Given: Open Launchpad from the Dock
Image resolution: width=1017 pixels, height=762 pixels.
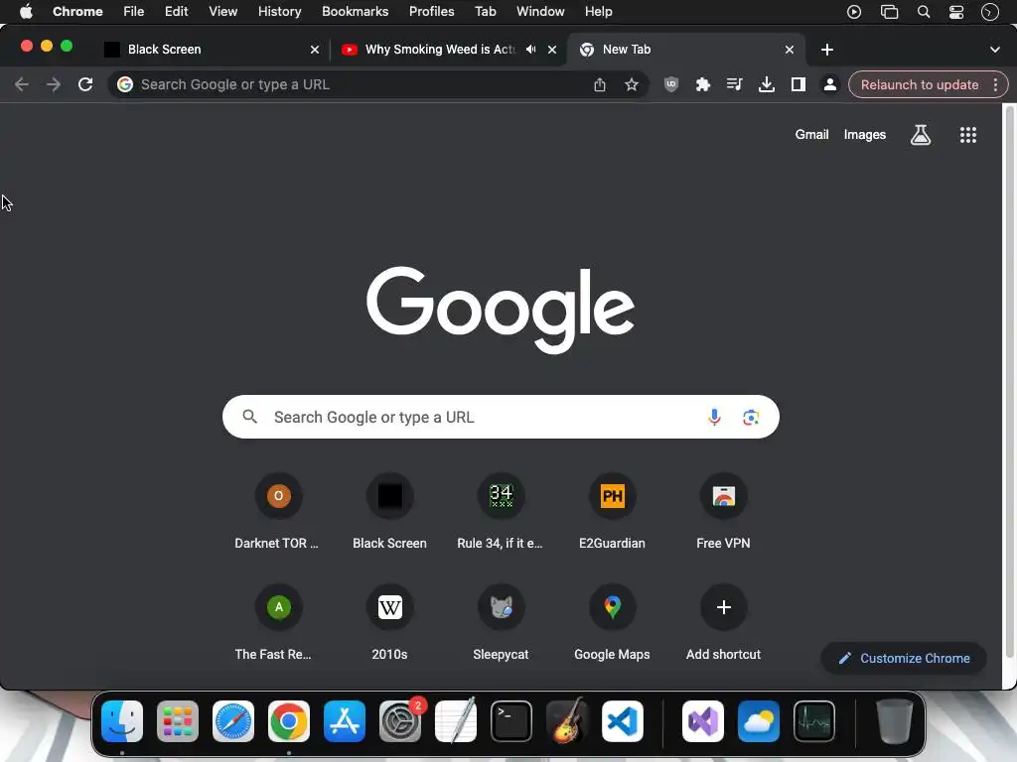Looking at the screenshot, I should tap(178, 720).
